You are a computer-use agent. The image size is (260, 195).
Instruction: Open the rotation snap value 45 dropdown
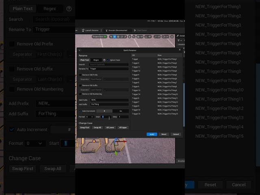click(149, 37)
